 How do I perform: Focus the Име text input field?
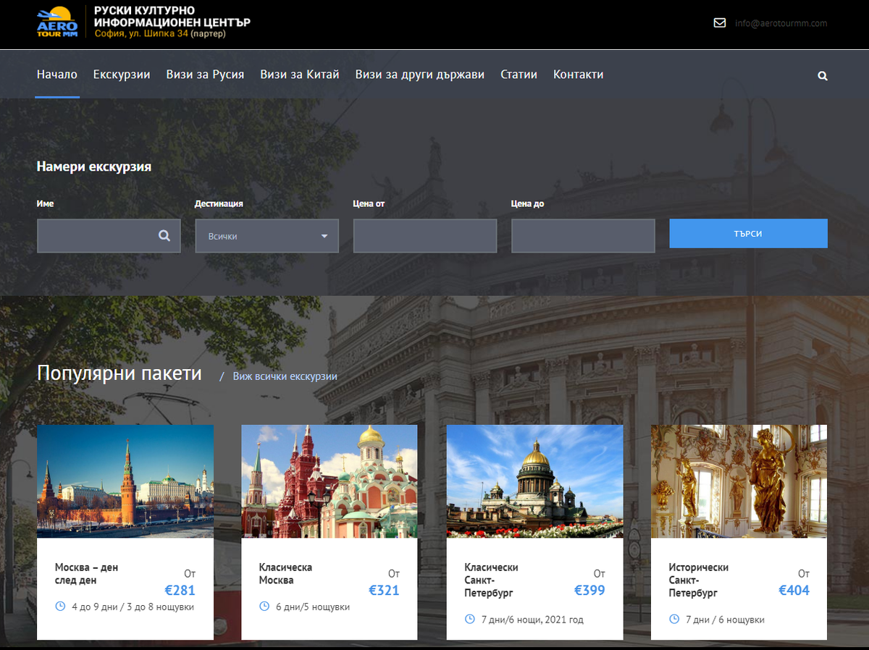pos(109,236)
